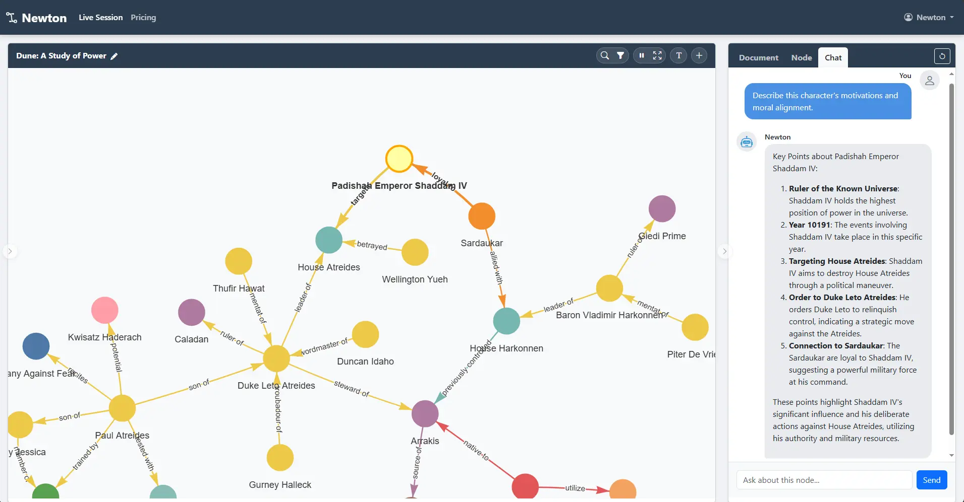Open the Pricing page
The height and width of the screenshot is (502, 964).
[143, 18]
